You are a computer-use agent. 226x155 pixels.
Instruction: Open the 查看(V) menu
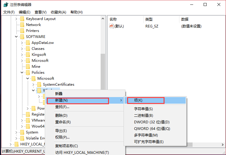41,12
